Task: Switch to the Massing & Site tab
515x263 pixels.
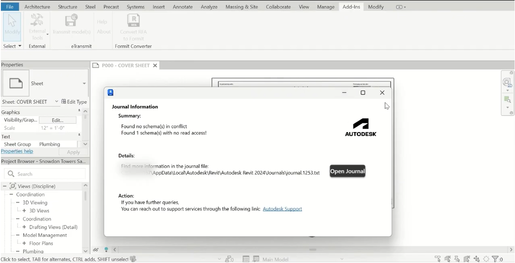Action: pyautogui.click(x=242, y=7)
